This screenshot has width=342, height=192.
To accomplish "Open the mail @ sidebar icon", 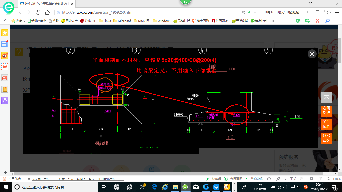I will (5, 67).
